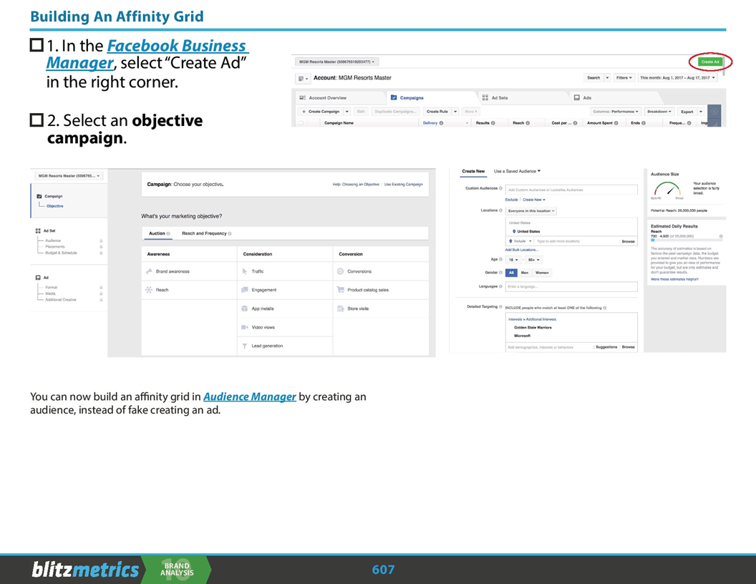Expand the minimum Age 18 dropdown

point(514,260)
